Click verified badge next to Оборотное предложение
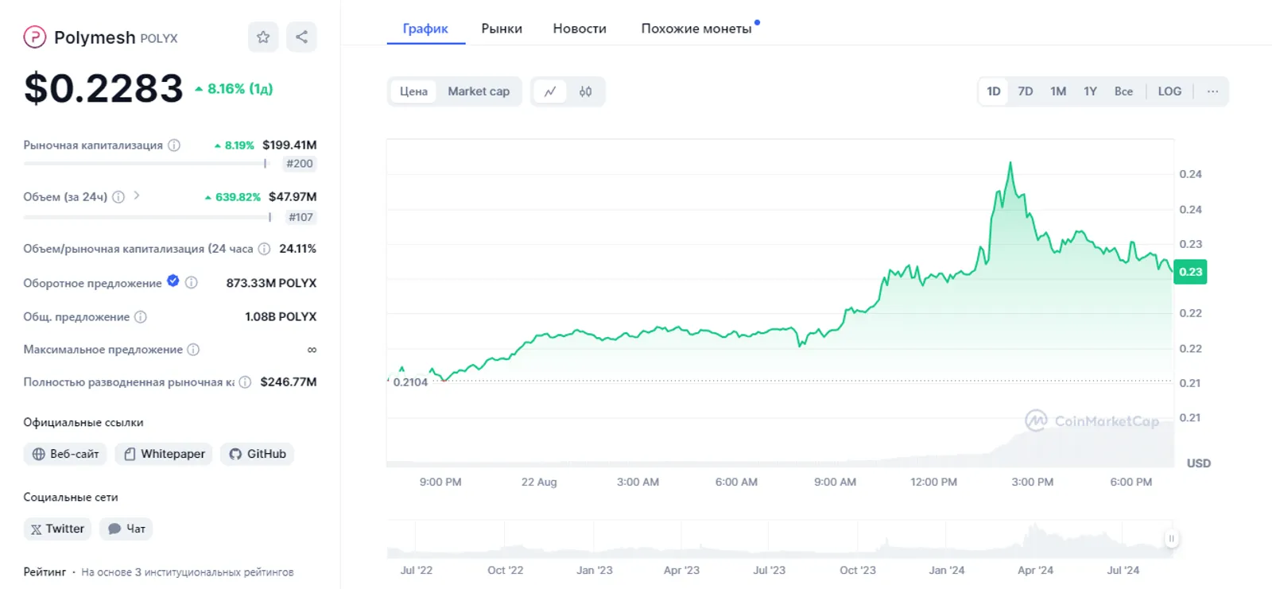 click(x=173, y=281)
